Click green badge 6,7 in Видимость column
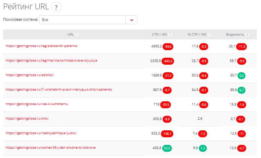This screenshot has width=261, height=158. pos(241,90)
